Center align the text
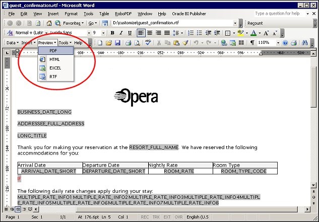The image size is (319, 222). pos(150,33)
